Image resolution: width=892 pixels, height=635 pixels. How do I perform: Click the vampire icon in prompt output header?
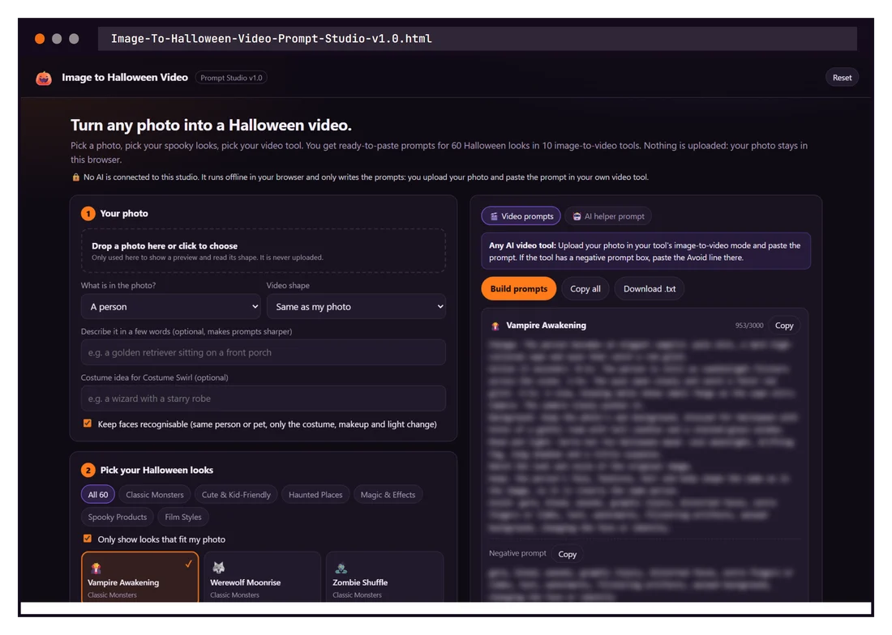495,326
